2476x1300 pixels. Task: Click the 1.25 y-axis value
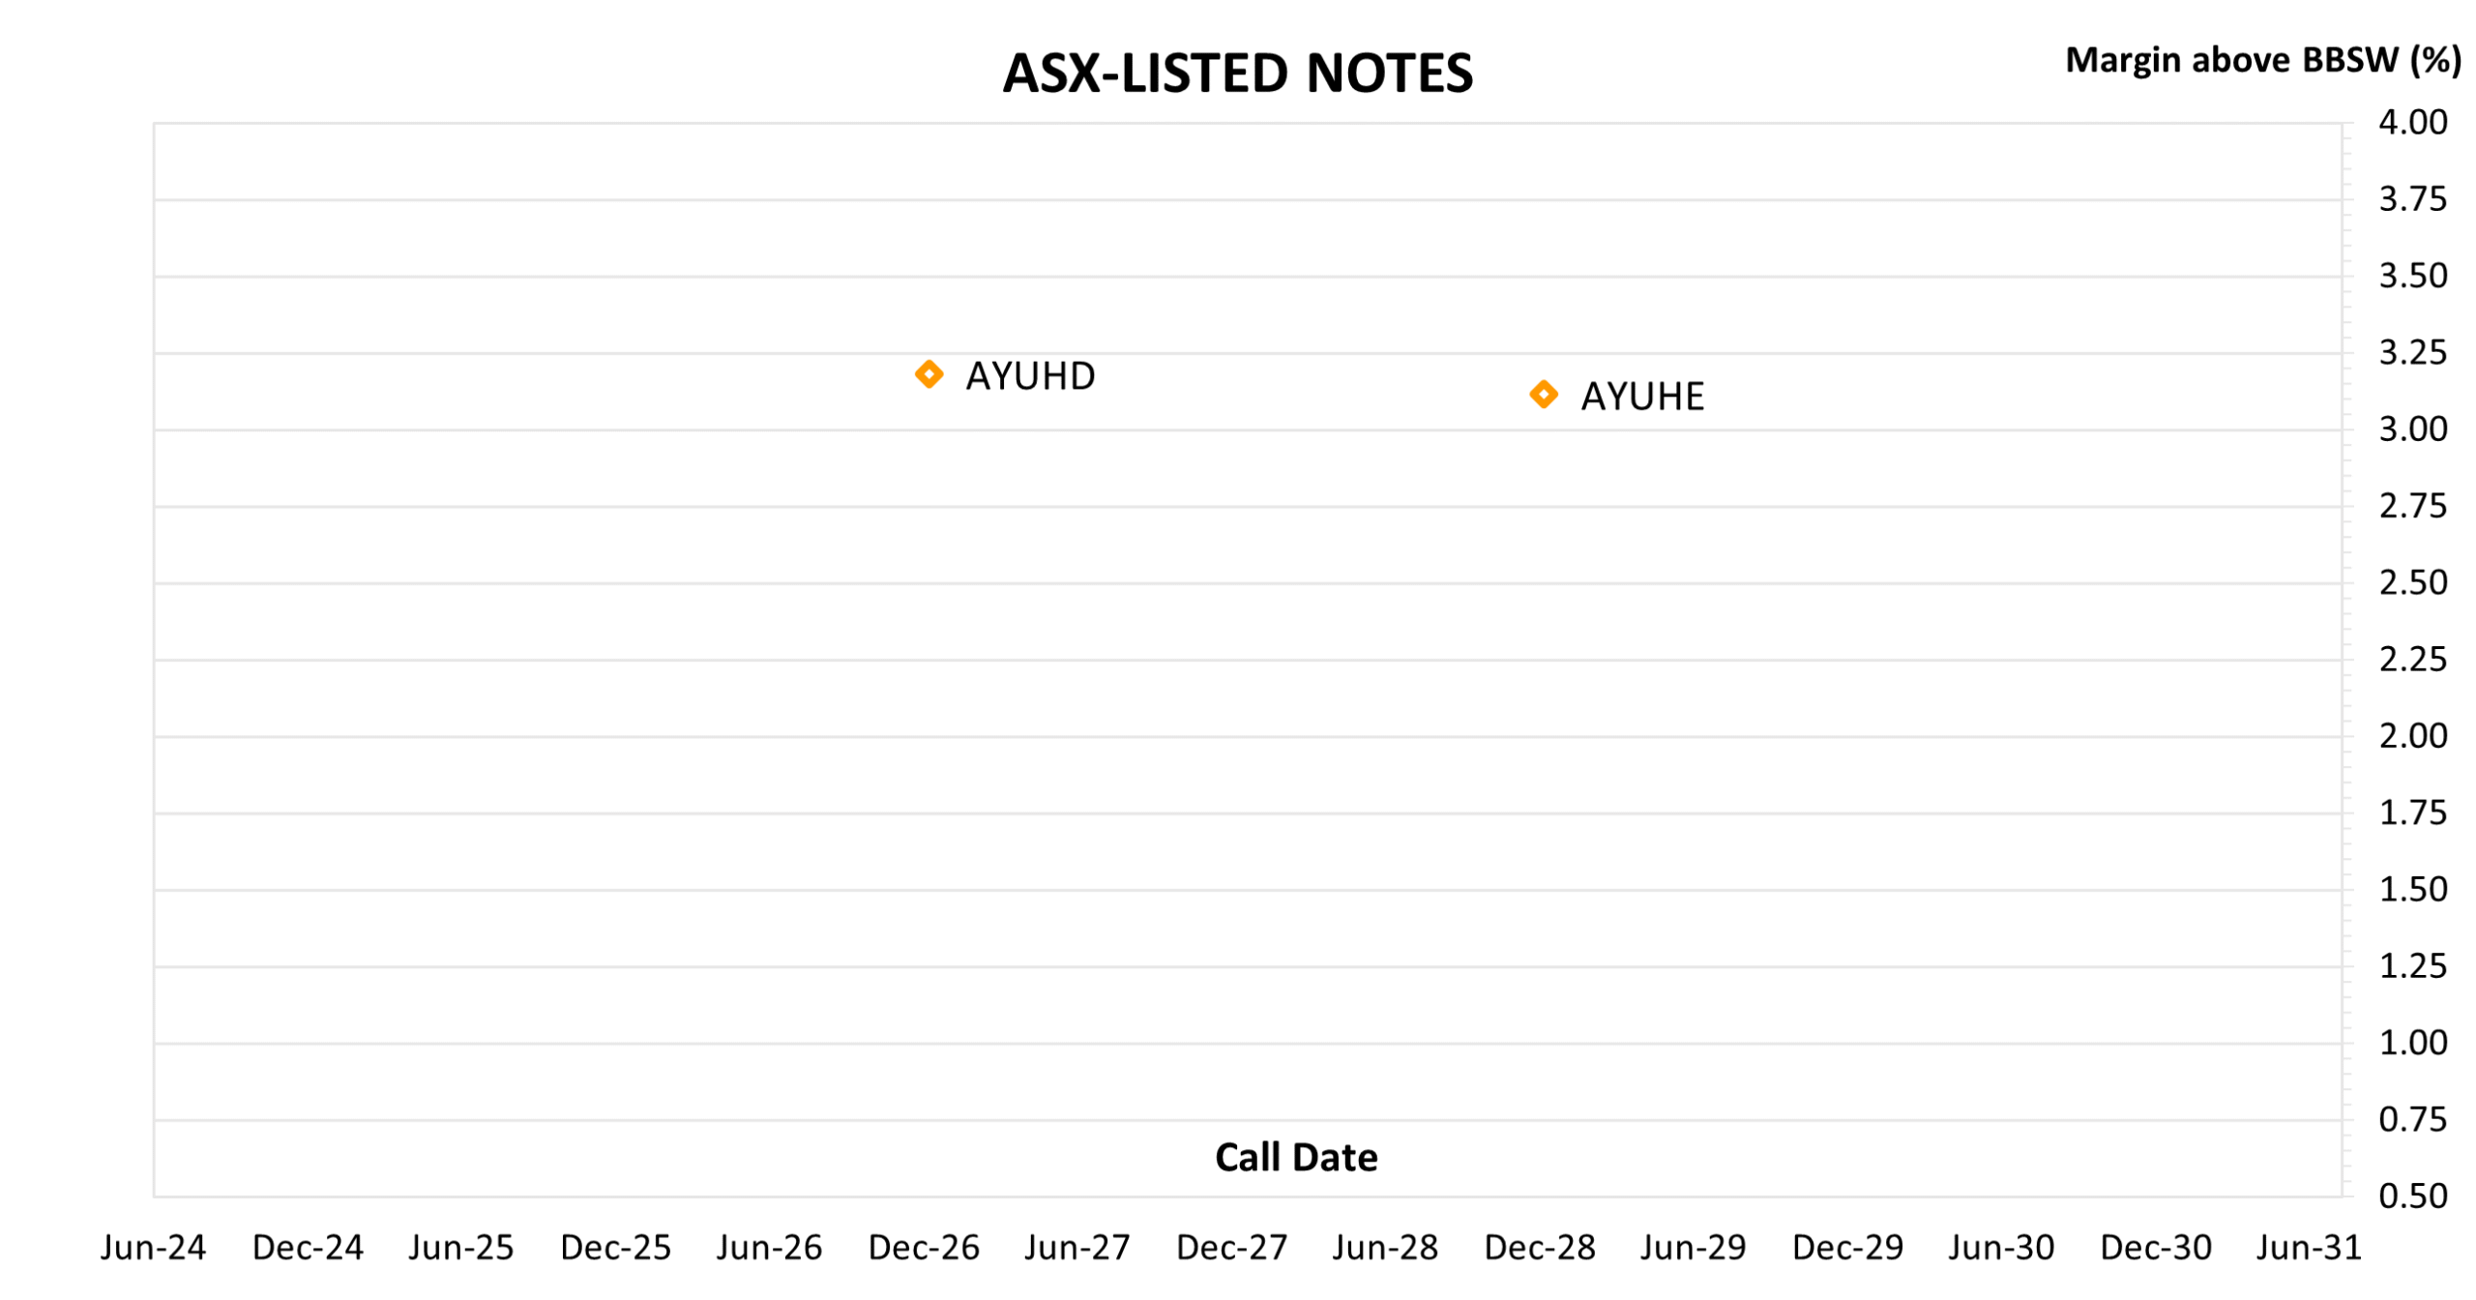click(x=2413, y=966)
